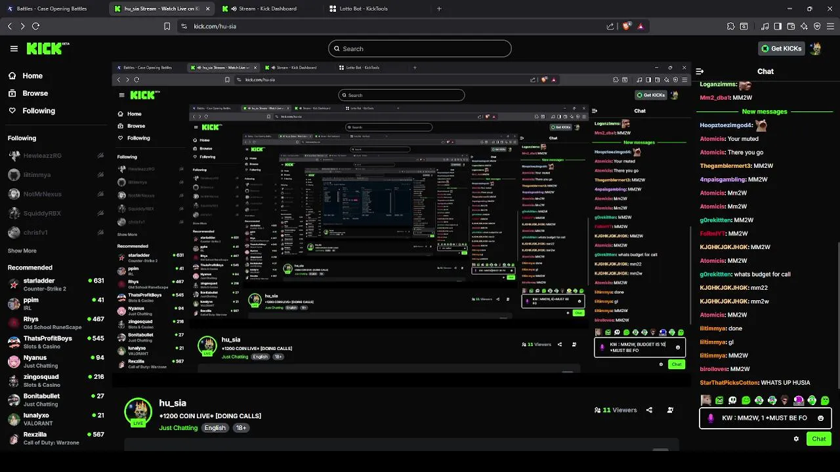Send message with green Chat button
The height and width of the screenshot is (472, 840).
point(819,439)
